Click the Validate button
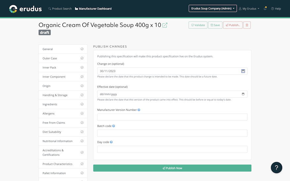290x181 pixels. pos(198,25)
